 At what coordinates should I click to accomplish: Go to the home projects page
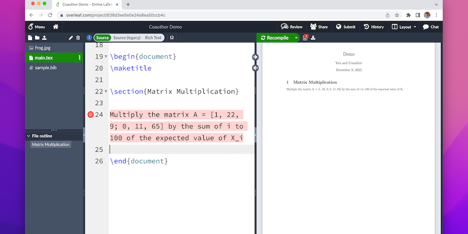click(x=56, y=27)
